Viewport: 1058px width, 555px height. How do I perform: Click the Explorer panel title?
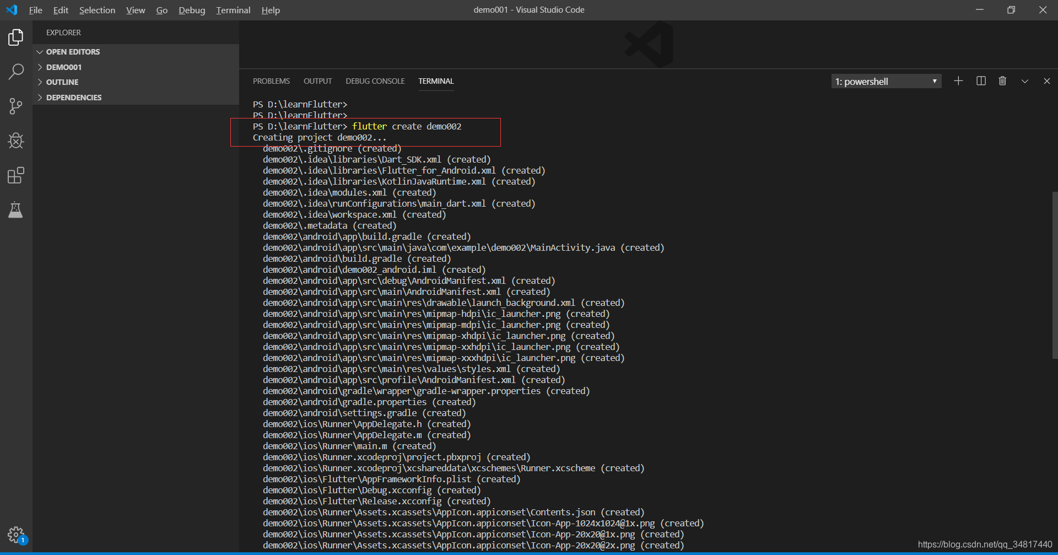tap(63, 33)
